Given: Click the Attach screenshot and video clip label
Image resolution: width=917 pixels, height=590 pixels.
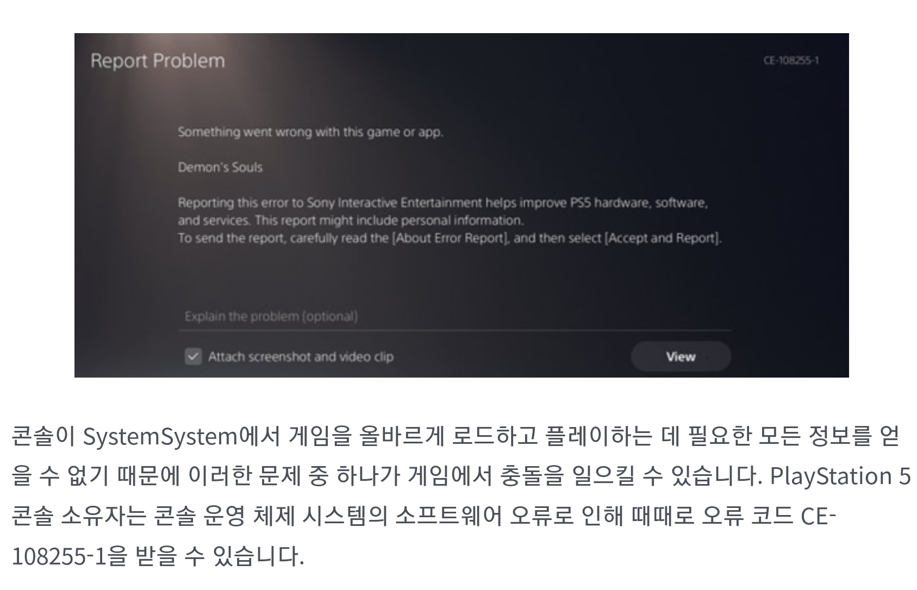Looking at the screenshot, I should (x=301, y=357).
